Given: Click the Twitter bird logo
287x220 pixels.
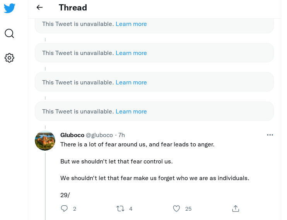Looking at the screenshot, I should pyautogui.click(x=9, y=8).
